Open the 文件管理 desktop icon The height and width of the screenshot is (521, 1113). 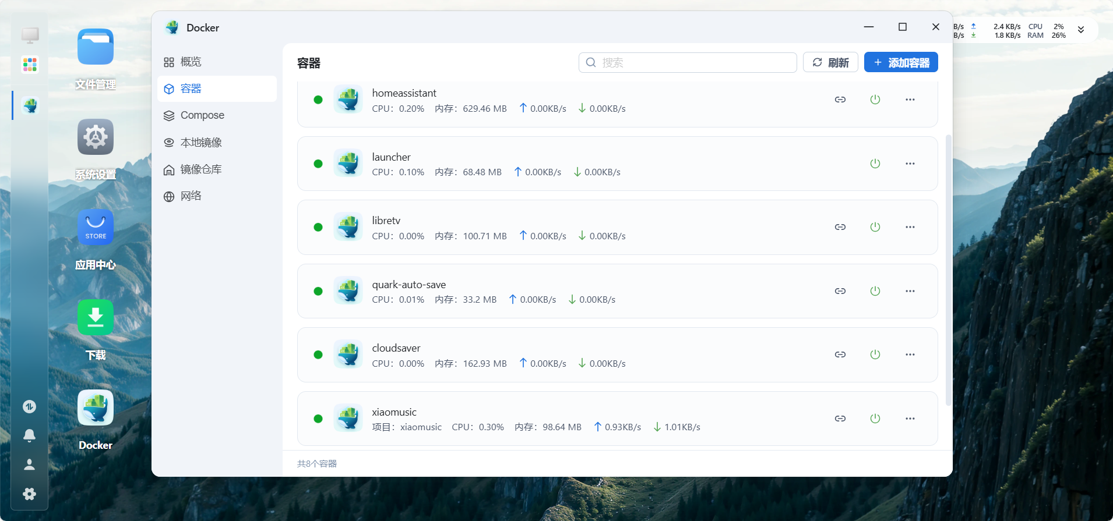[x=96, y=47]
